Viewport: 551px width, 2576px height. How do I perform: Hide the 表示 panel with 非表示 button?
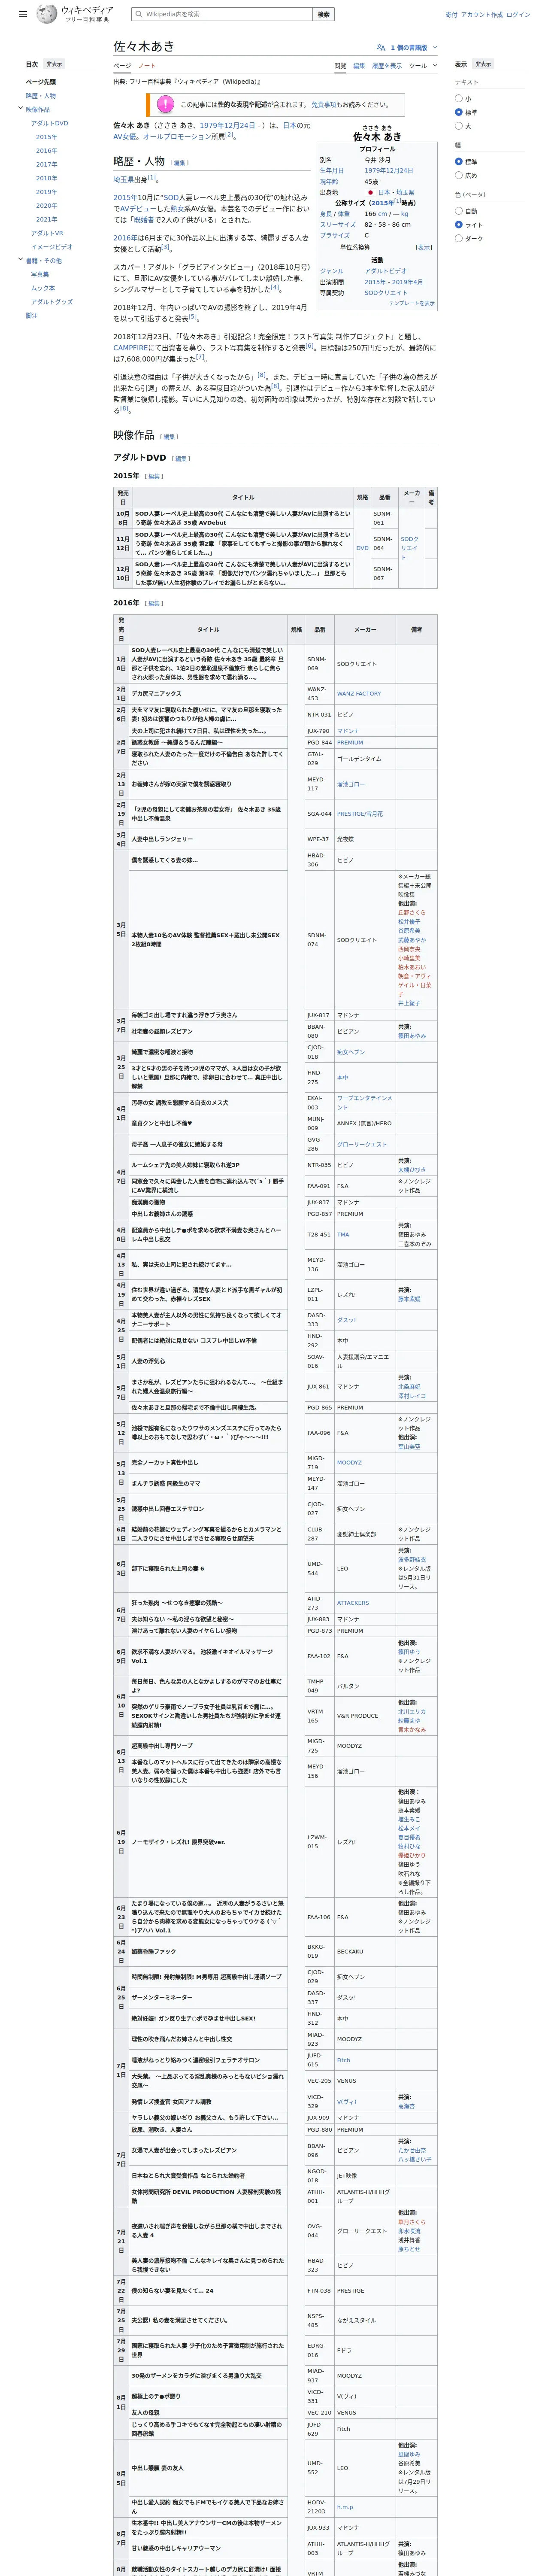tap(483, 64)
